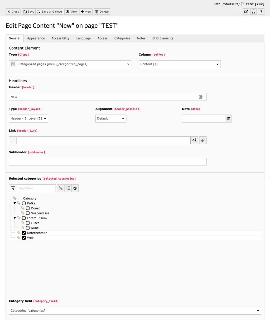Save the page content element
Image resolution: width=270 pixels, height=321 pixels.
pos(28,11)
